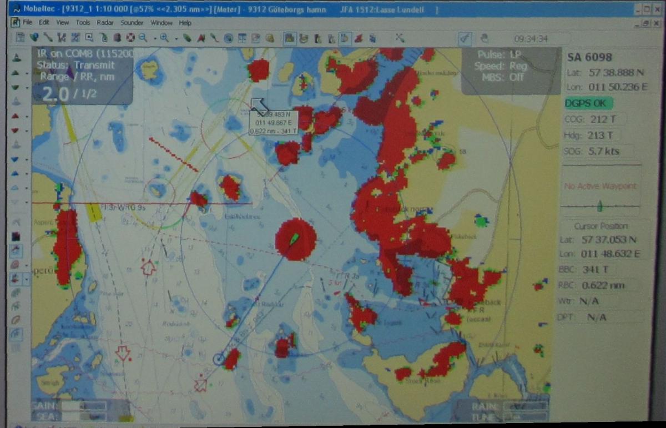The image size is (666, 428).
Task: Expand the zoom out dropdown arrow
Action: 155,38
